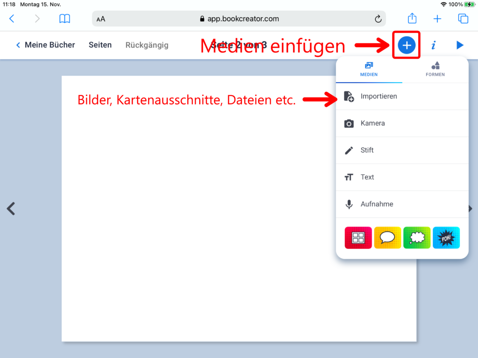Insert the red comic panel layout

click(358, 238)
